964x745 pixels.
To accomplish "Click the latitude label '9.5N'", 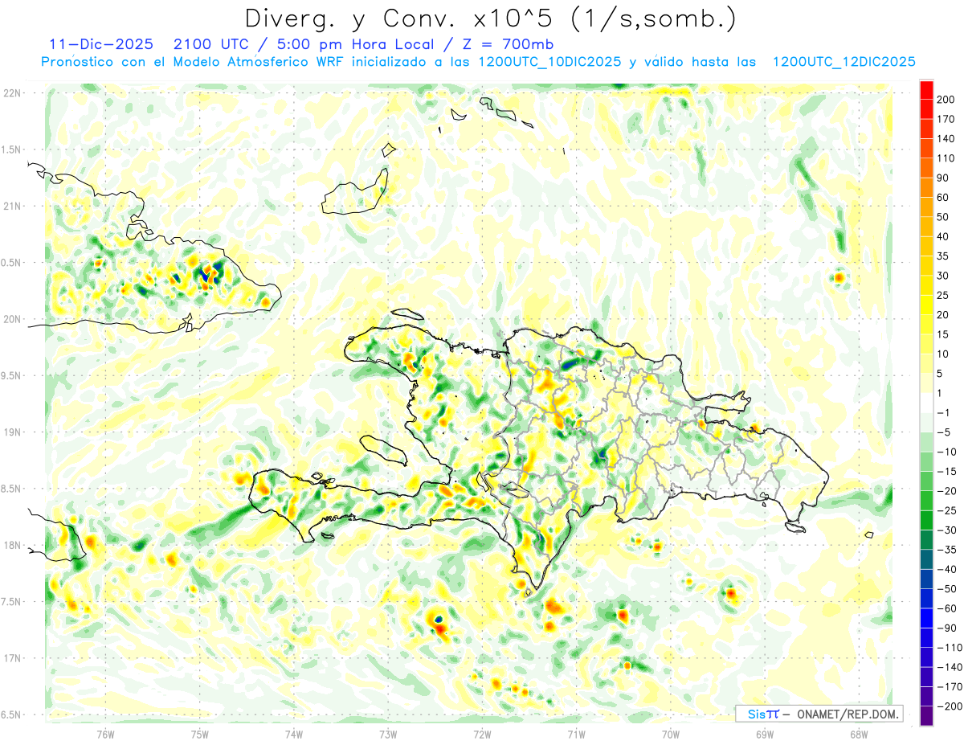I will (x=11, y=376).
